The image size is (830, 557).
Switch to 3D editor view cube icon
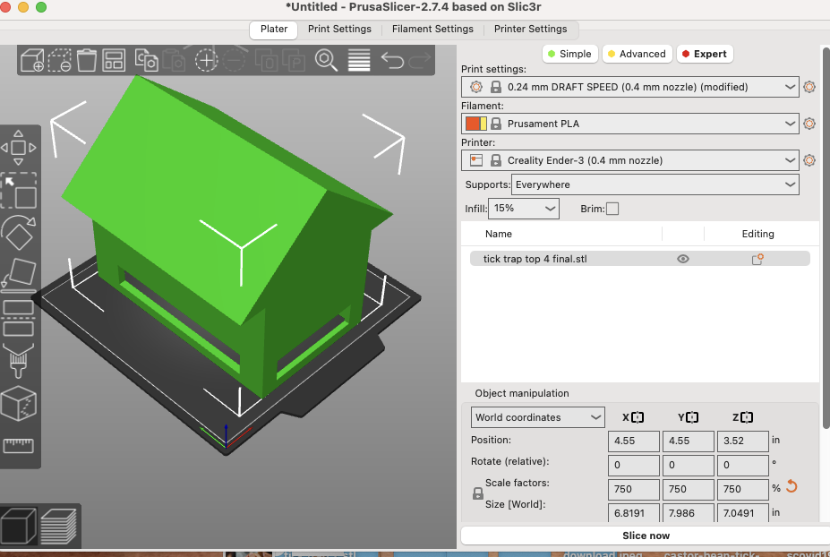point(19,526)
